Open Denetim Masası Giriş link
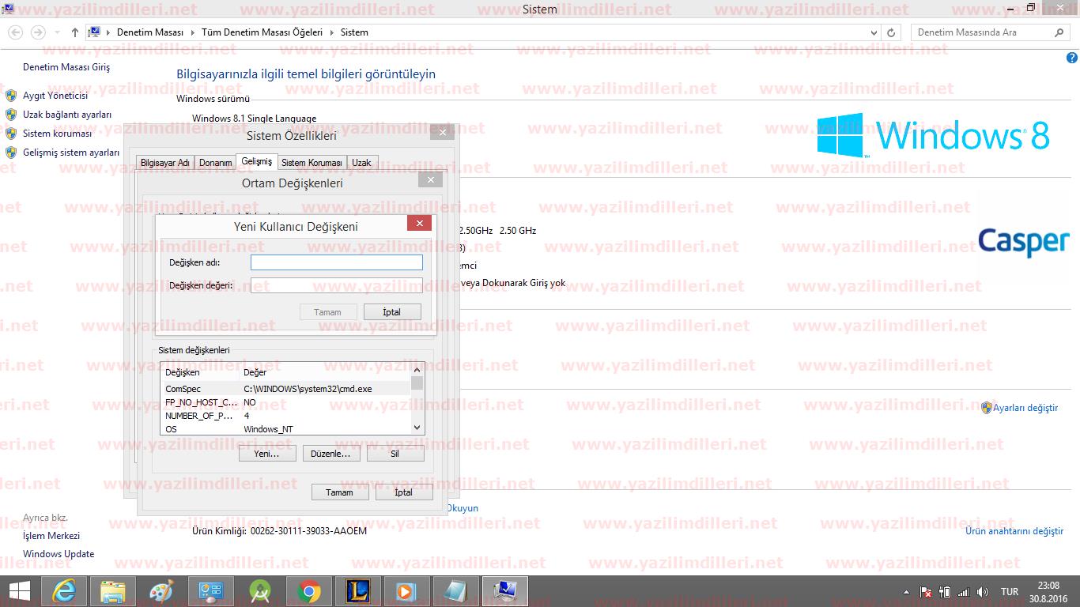 click(x=66, y=67)
